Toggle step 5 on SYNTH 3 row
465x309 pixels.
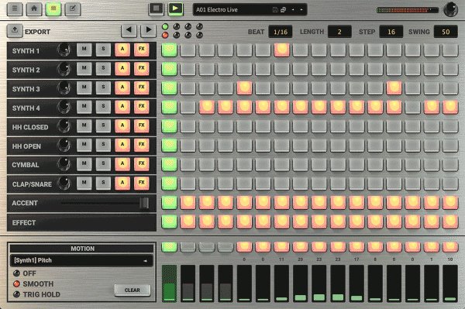pos(244,88)
